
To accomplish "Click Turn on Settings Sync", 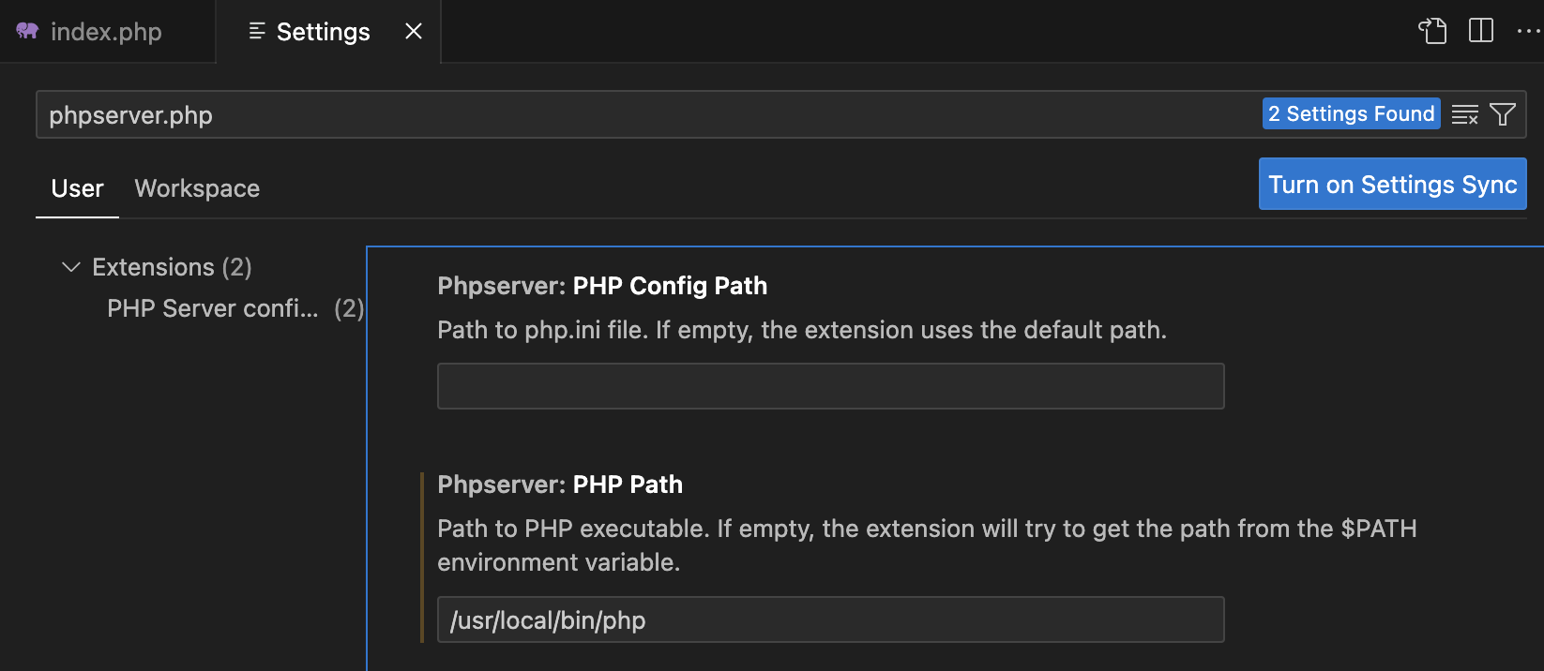I will tap(1391, 184).
